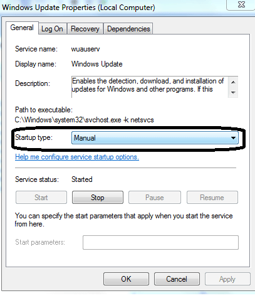Click the Resume service button
Viewport: 255px width, 298px height.
click(x=212, y=198)
